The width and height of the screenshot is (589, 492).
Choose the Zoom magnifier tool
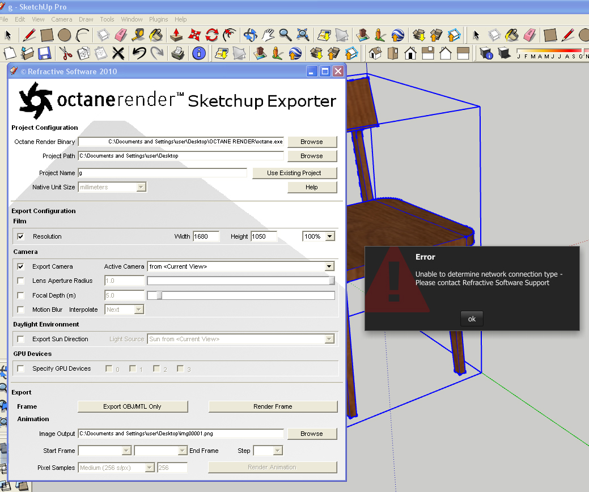click(x=285, y=35)
